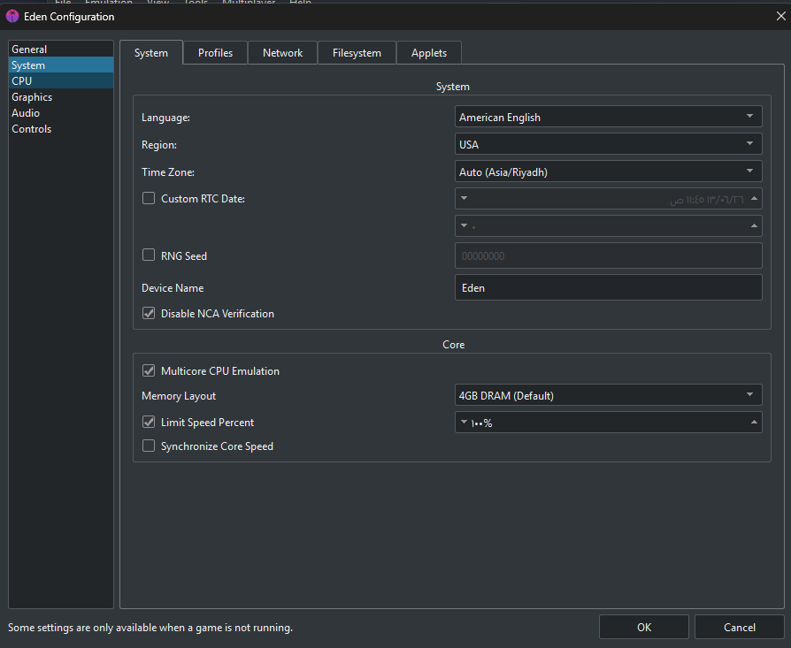Toggle Limit Speed Percent checkbox
The height and width of the screenshot is (648, 791).
pos(149,422)
